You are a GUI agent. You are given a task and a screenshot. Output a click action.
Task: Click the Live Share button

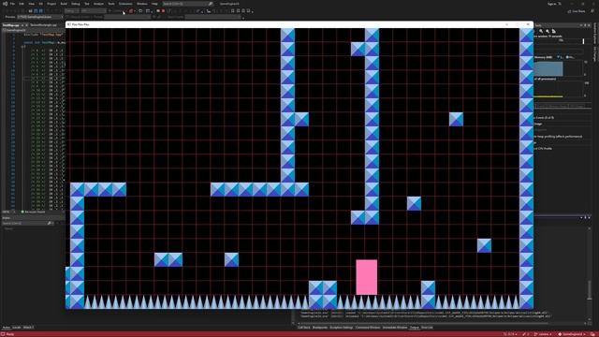(x=577, y=11)
